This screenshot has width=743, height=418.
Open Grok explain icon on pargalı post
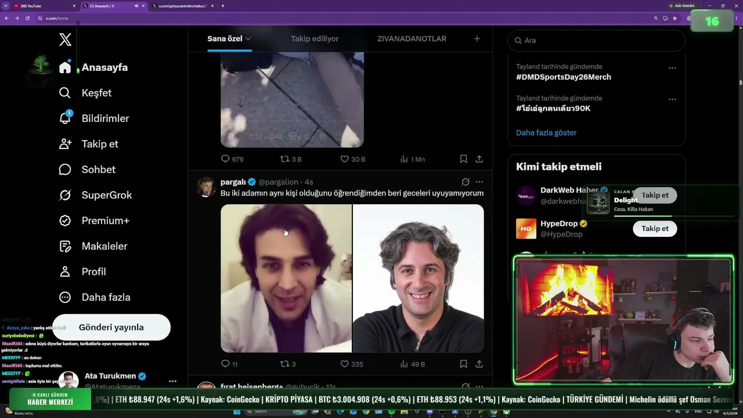tap(466, 182)
